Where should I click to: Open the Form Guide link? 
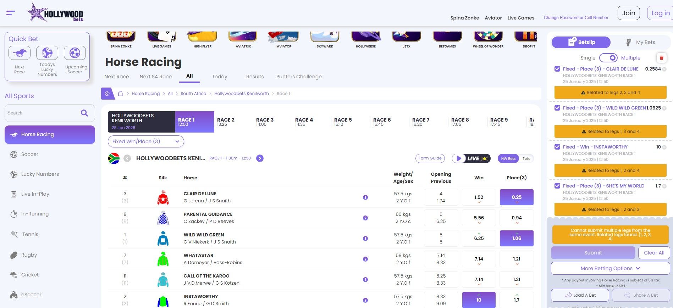430,158
